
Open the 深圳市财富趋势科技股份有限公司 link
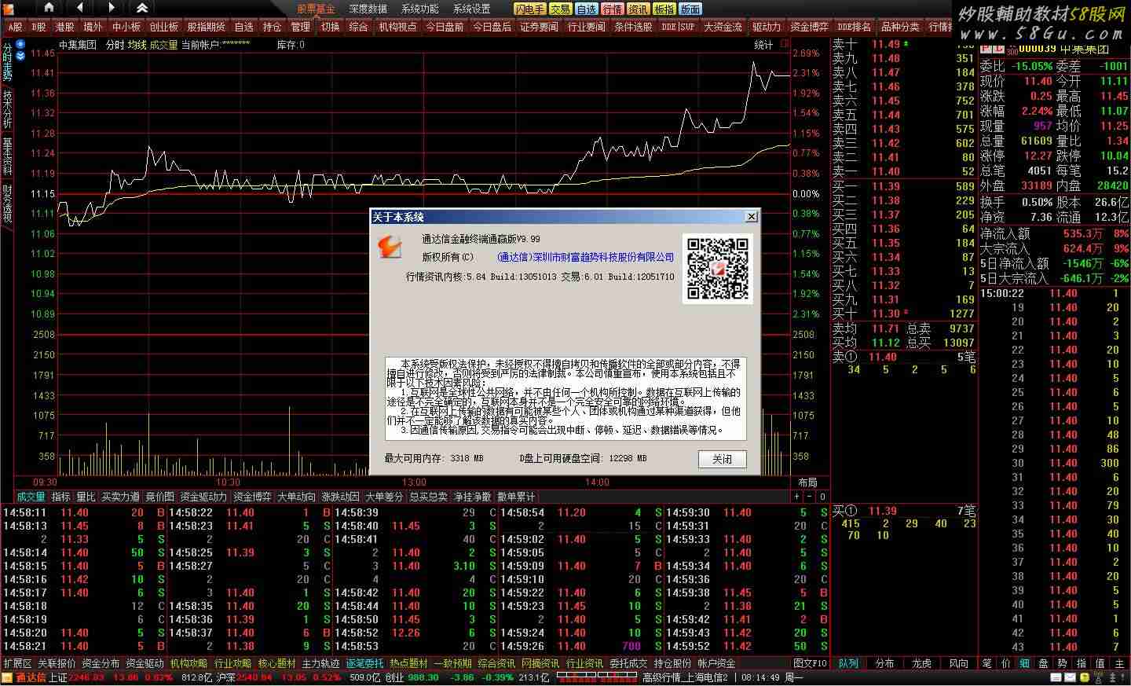pos(585,257)
